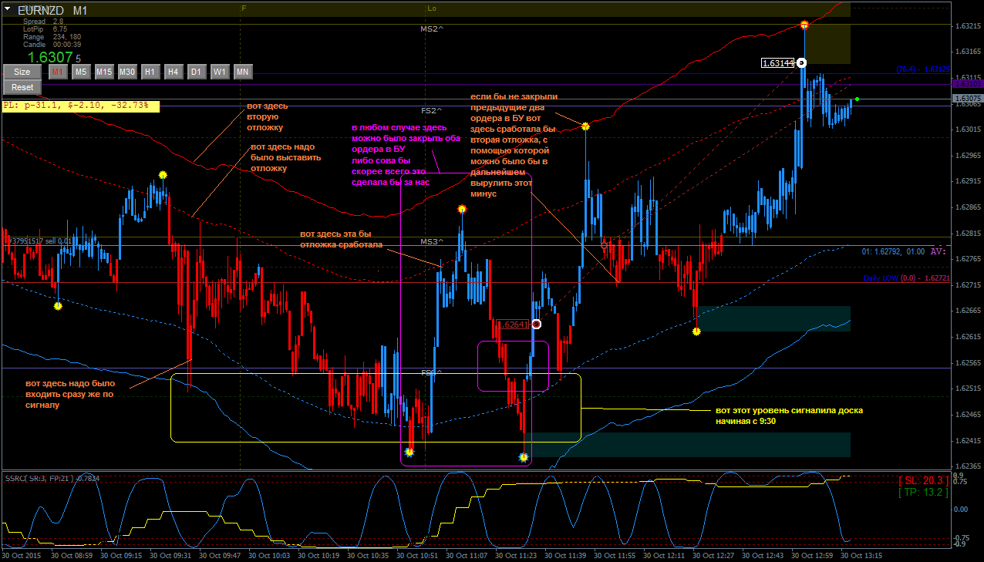Click the 1.62415 price scale label
The height and width of the screenshot is (562, 984).
968,441
